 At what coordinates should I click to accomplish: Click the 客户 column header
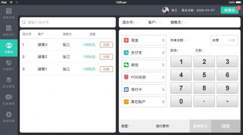pyautogui.click(x=40, y=34)
